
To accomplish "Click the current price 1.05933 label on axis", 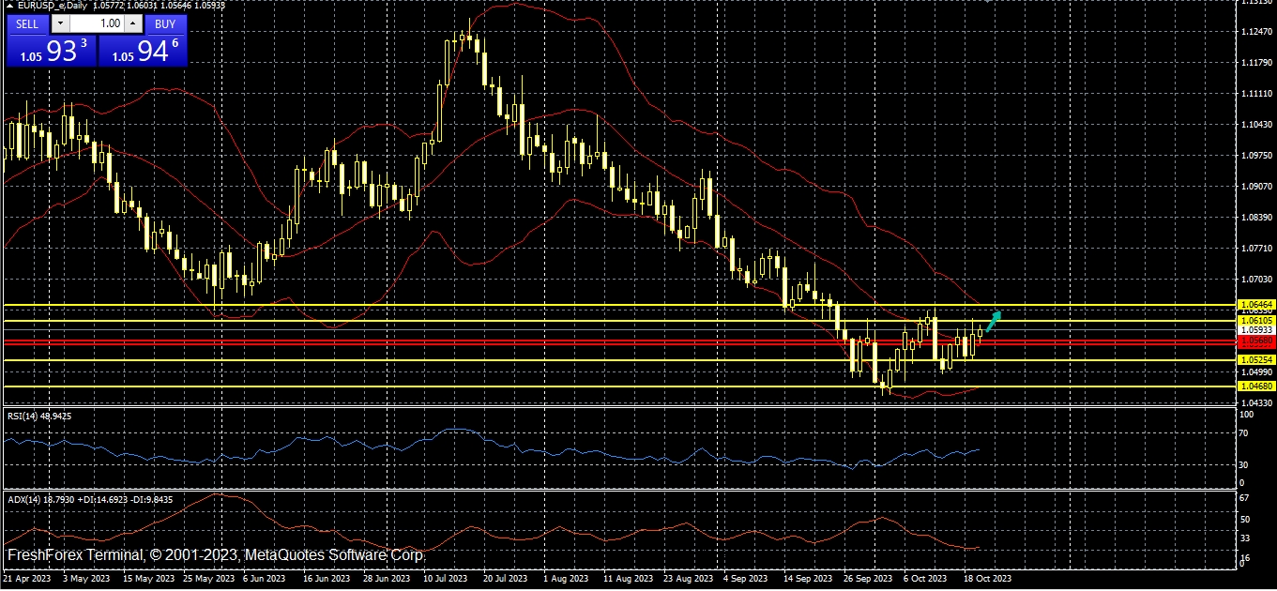I will 1255,330.
